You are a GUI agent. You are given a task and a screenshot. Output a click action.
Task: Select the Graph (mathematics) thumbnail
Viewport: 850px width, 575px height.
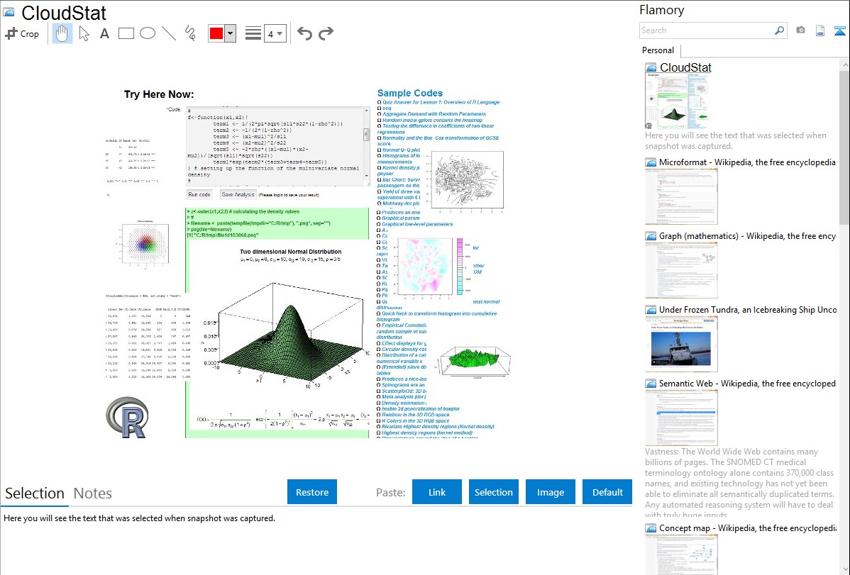pos(681,270)
